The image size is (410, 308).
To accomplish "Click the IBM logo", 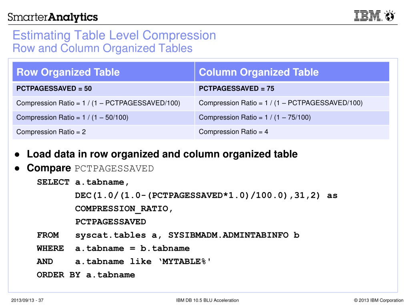I will 368,16.
